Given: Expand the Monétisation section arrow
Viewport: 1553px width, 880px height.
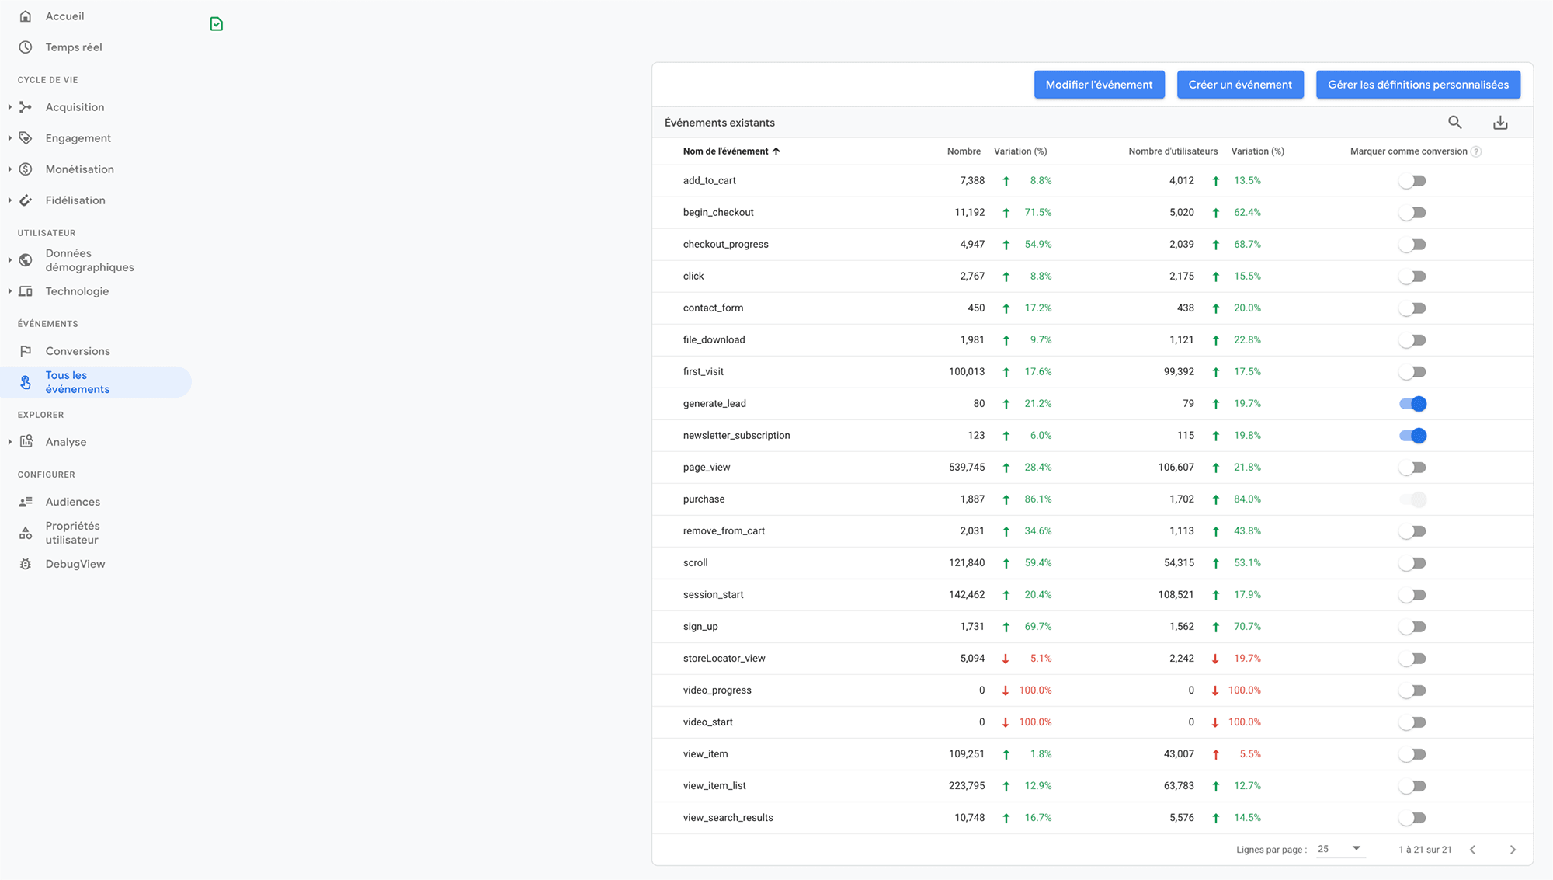Looking at the screenshot, I should (x=9, y=169).
